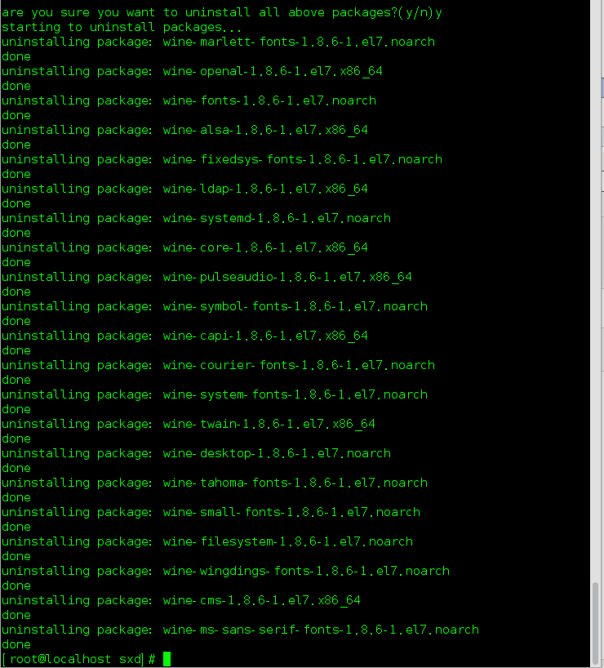Click the [root@localhost sxd]# shell prompt

pyautogui.click(x=78, y=659)
